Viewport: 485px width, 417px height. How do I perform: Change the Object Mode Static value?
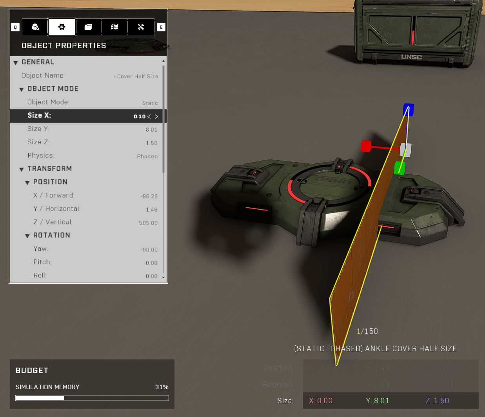(150, 103)
